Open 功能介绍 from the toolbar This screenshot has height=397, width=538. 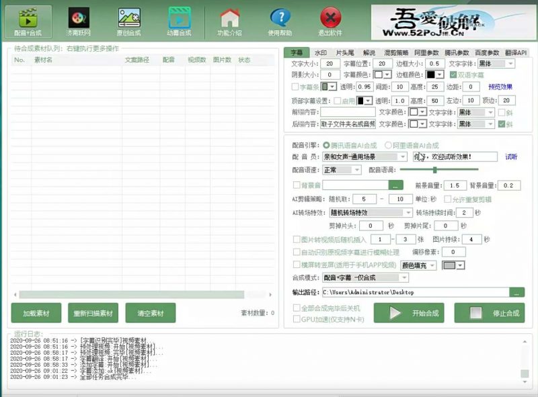coord(229,18)
